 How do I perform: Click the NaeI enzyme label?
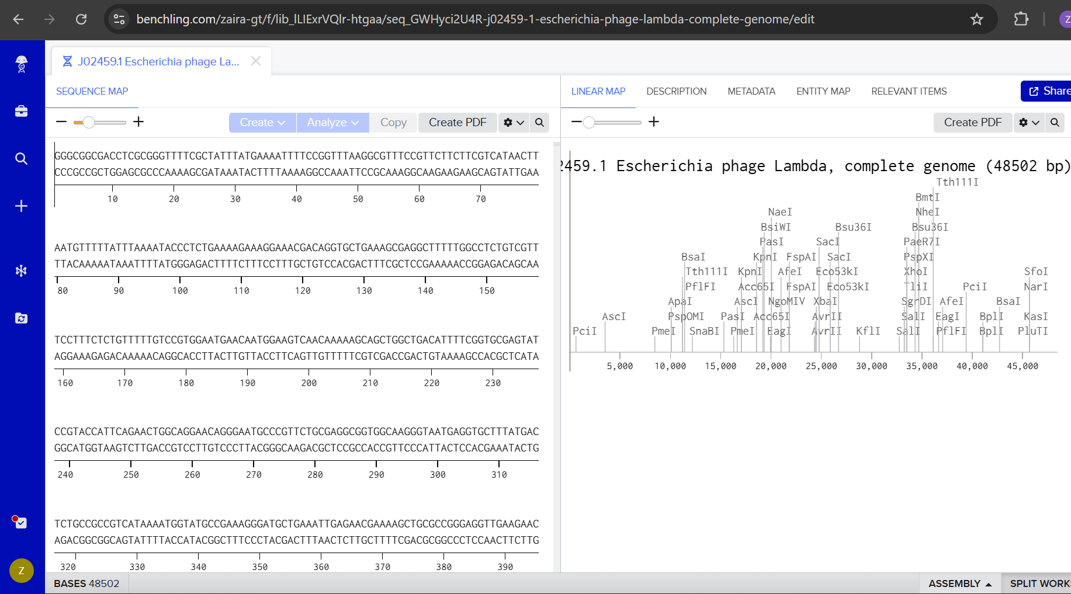point(780,212)
